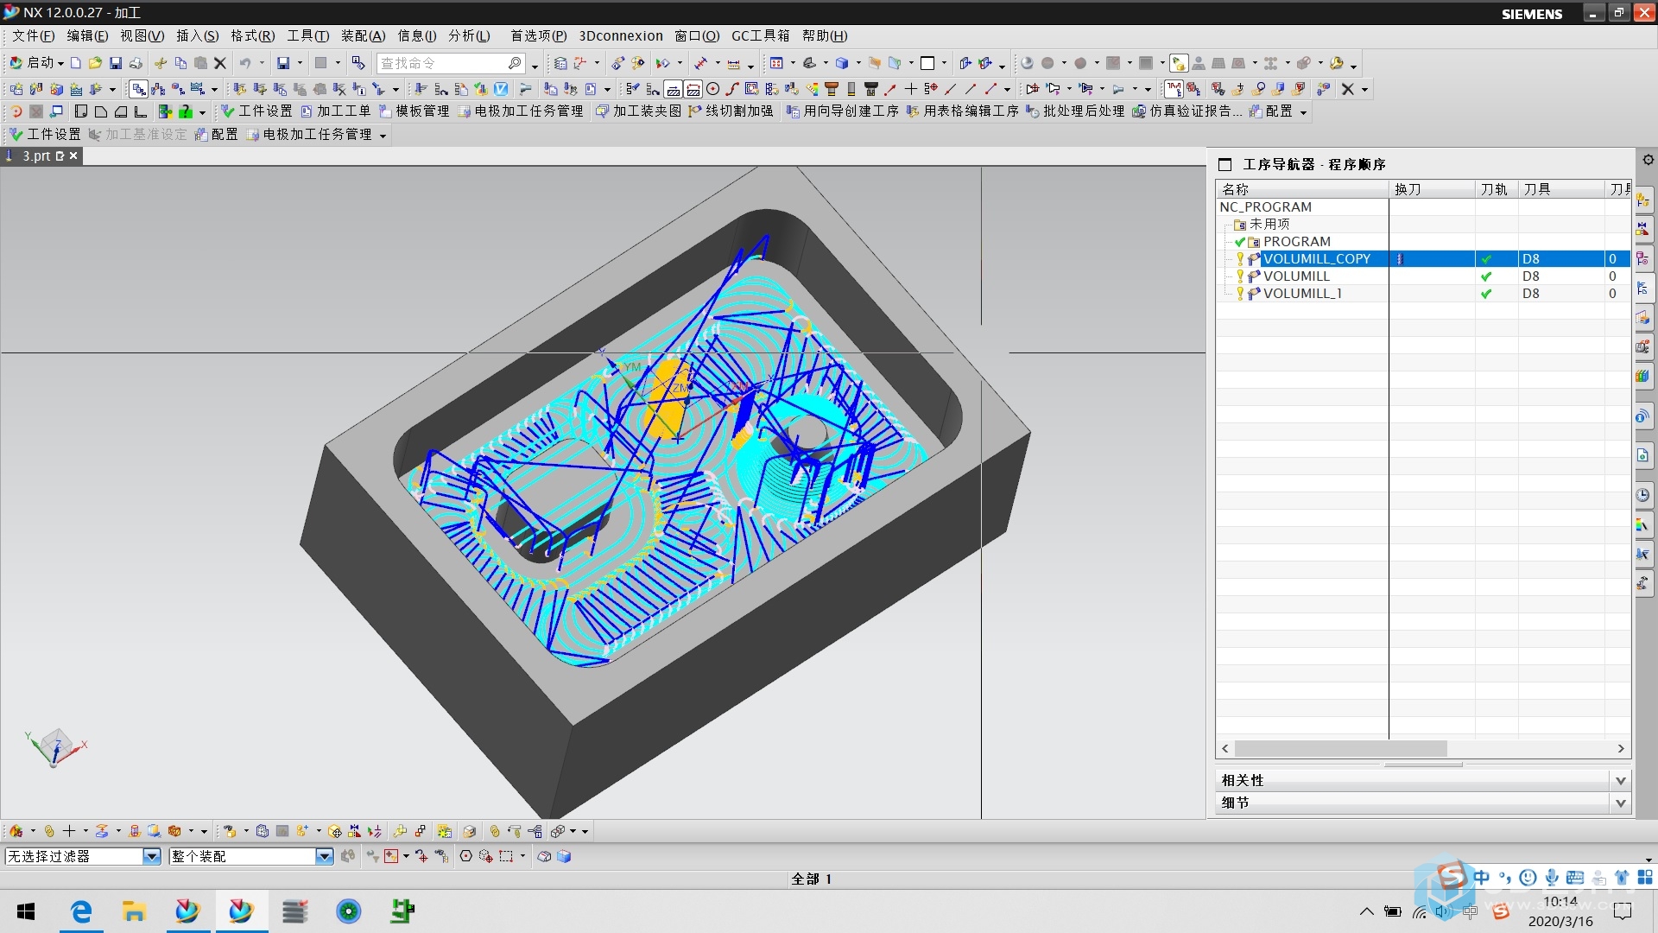Click the 批处理后处理 button

tap(1075, 111)
